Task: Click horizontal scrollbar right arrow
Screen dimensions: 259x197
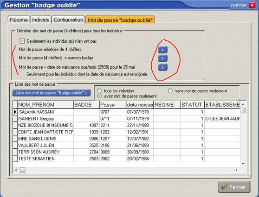Action: [236, 170]
